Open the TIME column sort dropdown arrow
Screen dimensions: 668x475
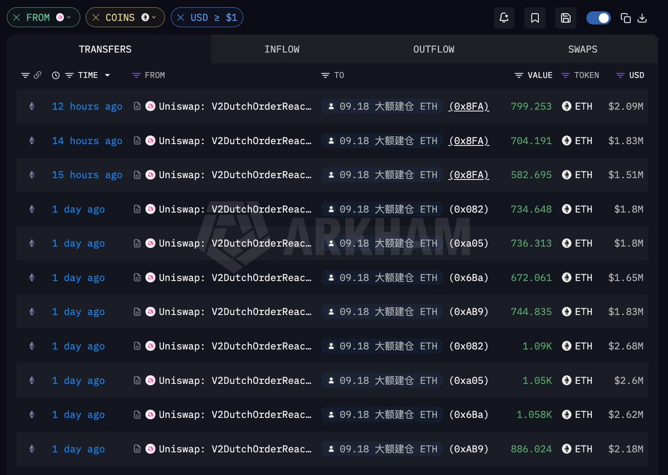107,75
